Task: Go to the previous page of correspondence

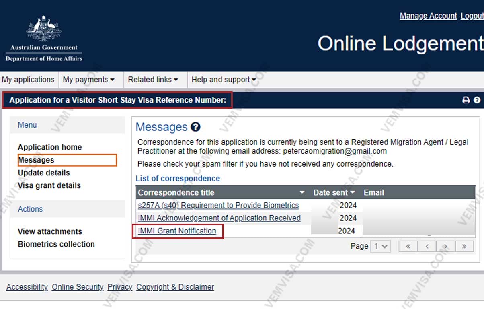Action: point(427,246)
